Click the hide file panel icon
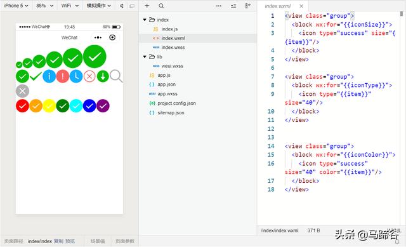This screenshot has height=247, width=406. [248, 6]
